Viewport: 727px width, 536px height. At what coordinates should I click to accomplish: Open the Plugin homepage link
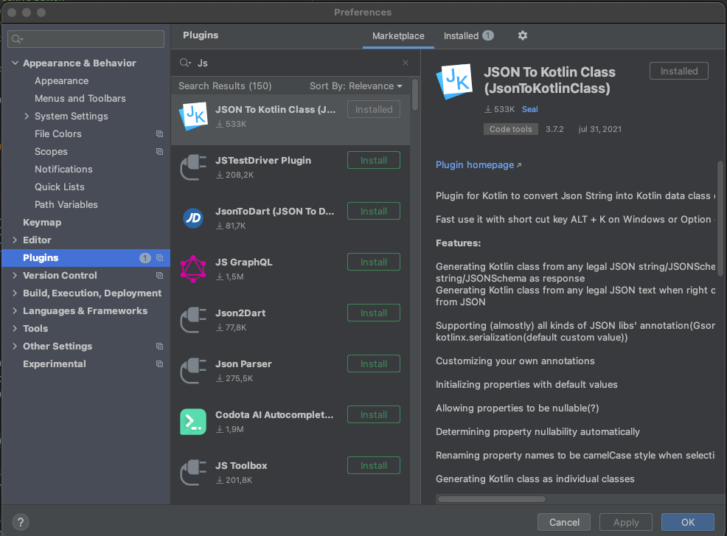(x=475, y=164)
